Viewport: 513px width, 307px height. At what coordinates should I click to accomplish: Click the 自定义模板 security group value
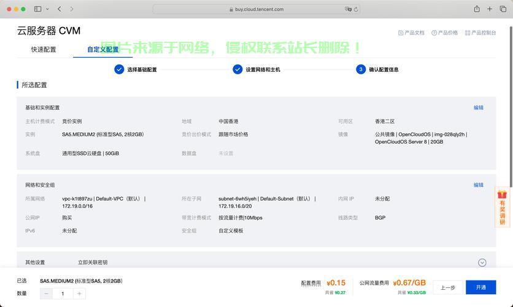pos(231,231)
